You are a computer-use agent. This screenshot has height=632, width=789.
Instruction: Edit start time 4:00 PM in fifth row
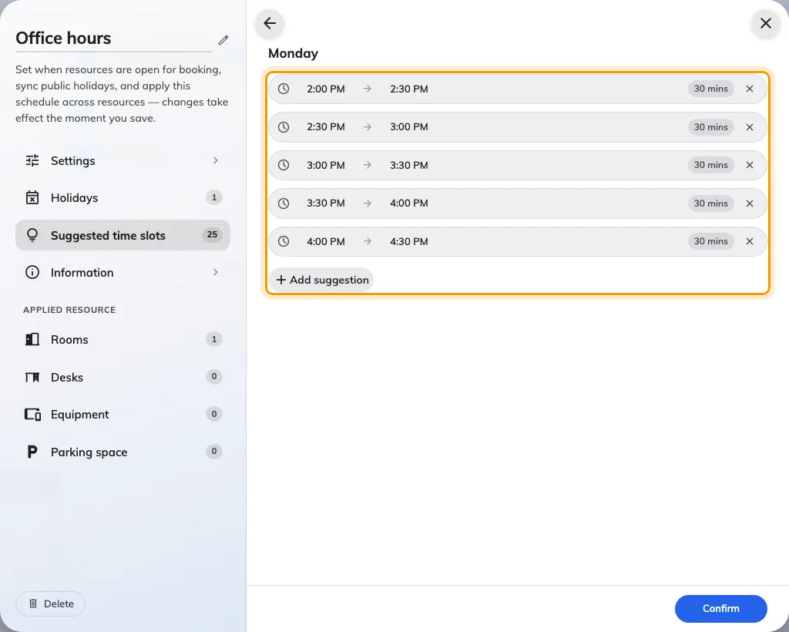326,241
